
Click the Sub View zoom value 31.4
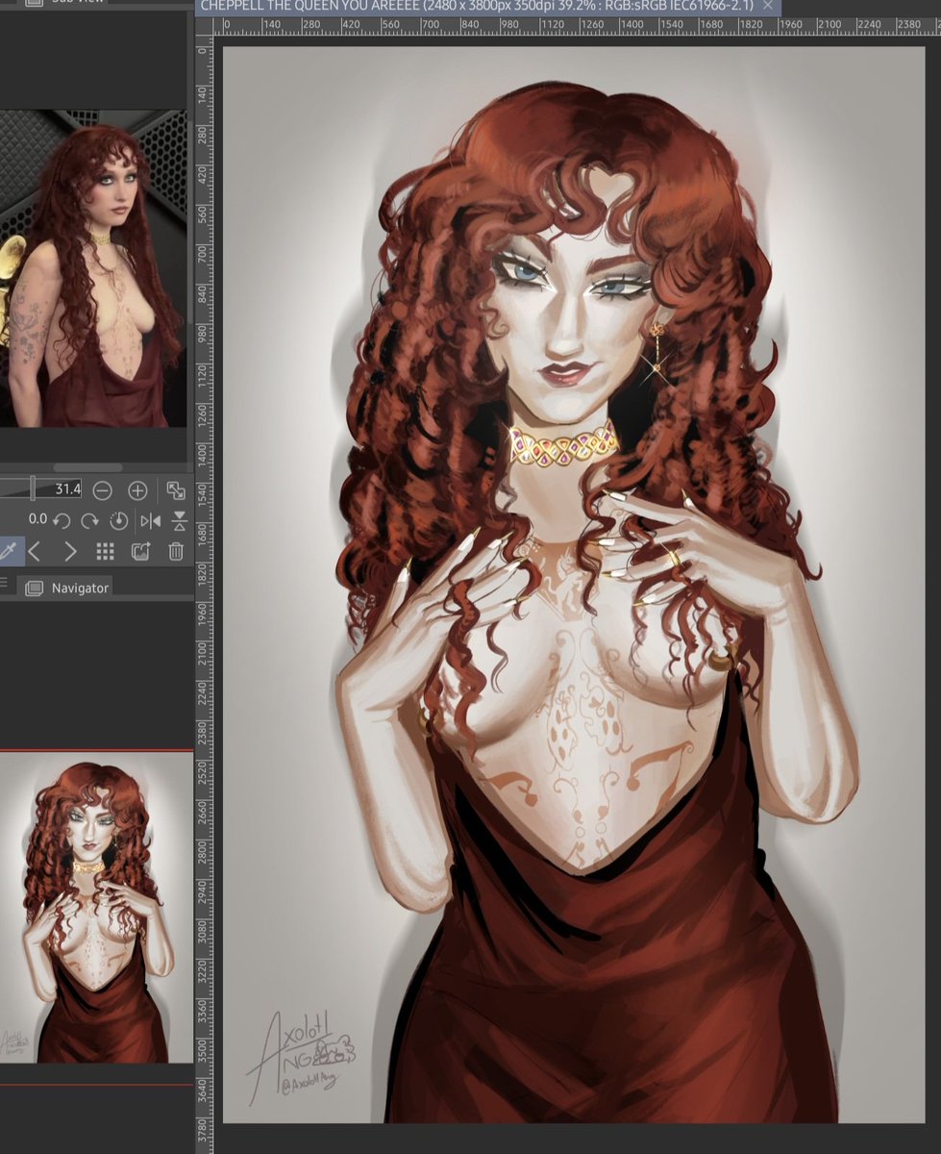pos(66,489)
